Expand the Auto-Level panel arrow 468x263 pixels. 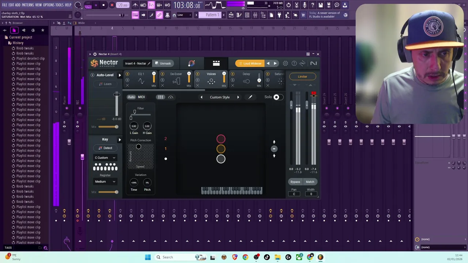120,75
